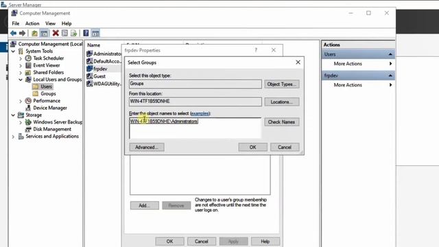The height and width of the screenshot is (247, 439).
Task: Click the From this location field
Action: tap(195, 102)
